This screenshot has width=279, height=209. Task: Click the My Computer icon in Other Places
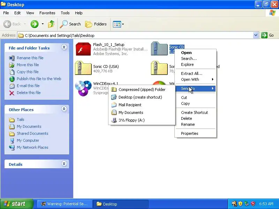(12, 140)
